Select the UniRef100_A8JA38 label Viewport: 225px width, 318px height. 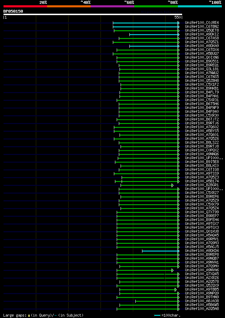coord(202,300)
